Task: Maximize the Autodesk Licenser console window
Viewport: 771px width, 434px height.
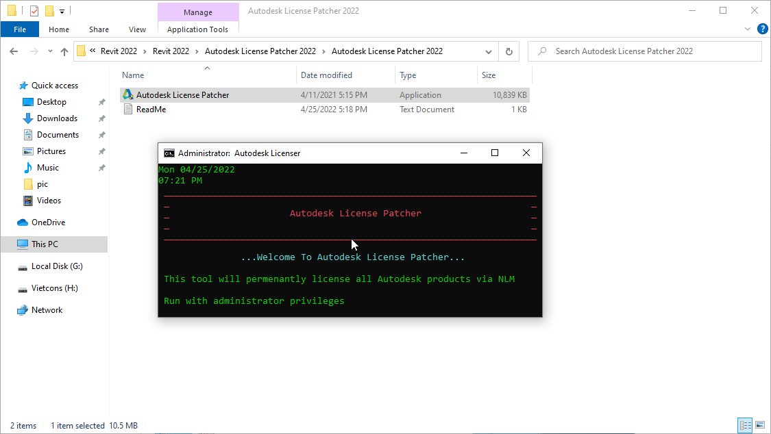Action: pos(495,153)
